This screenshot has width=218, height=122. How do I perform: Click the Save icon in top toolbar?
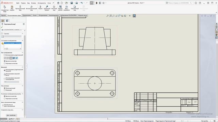click(x=72, y=3)
